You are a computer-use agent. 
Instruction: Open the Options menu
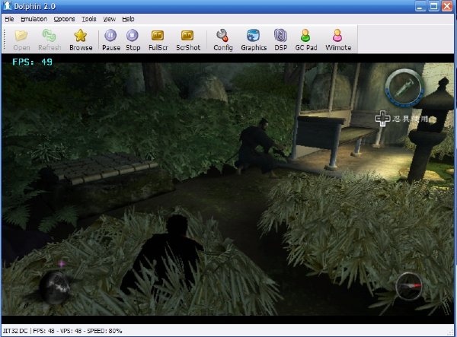64,19
